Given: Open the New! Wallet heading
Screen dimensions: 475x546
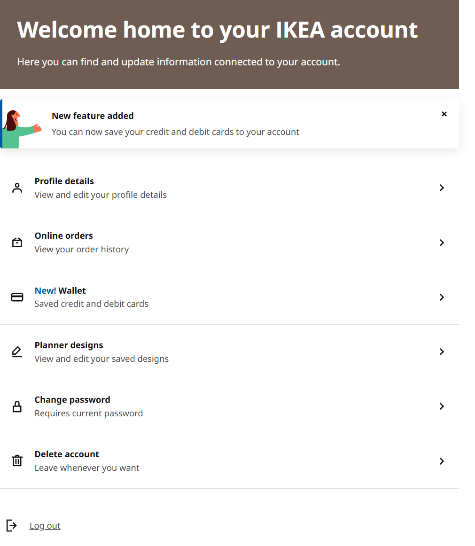Looking at the screenshot, I should (60, 290).
